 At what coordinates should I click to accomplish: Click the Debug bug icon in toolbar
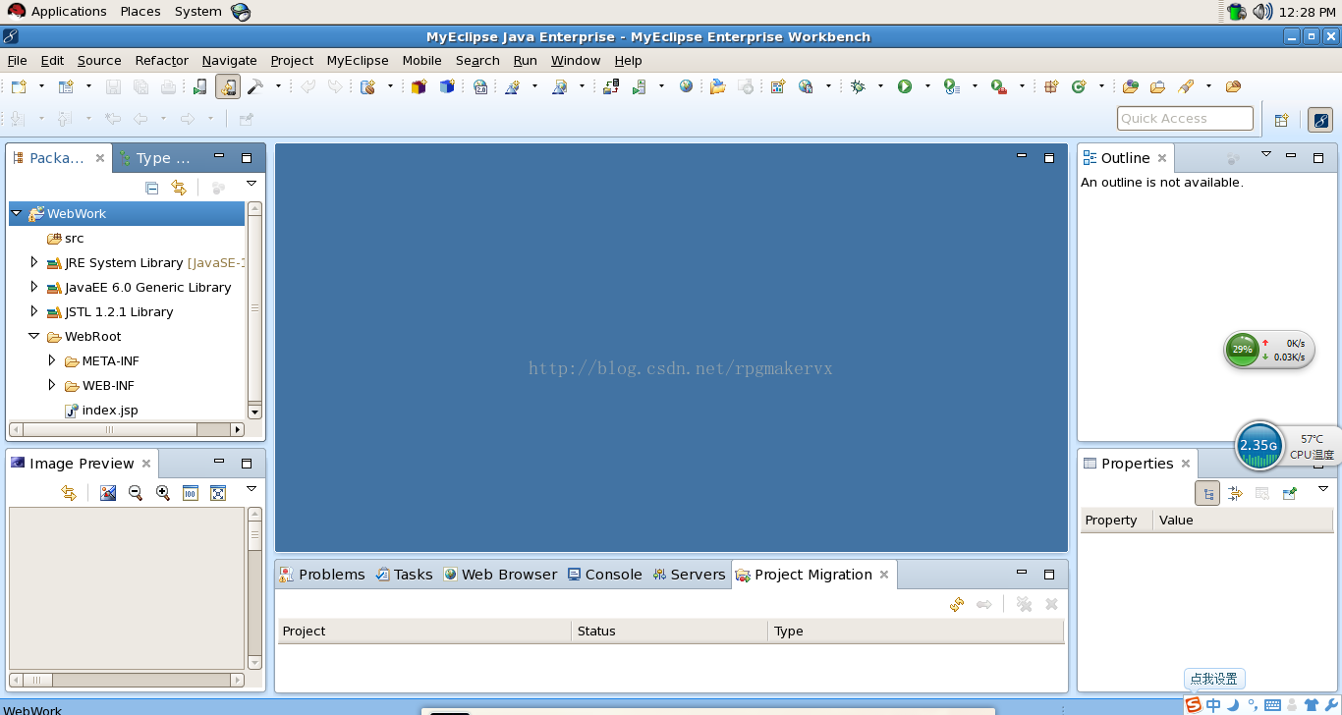(x=858, y=86)
